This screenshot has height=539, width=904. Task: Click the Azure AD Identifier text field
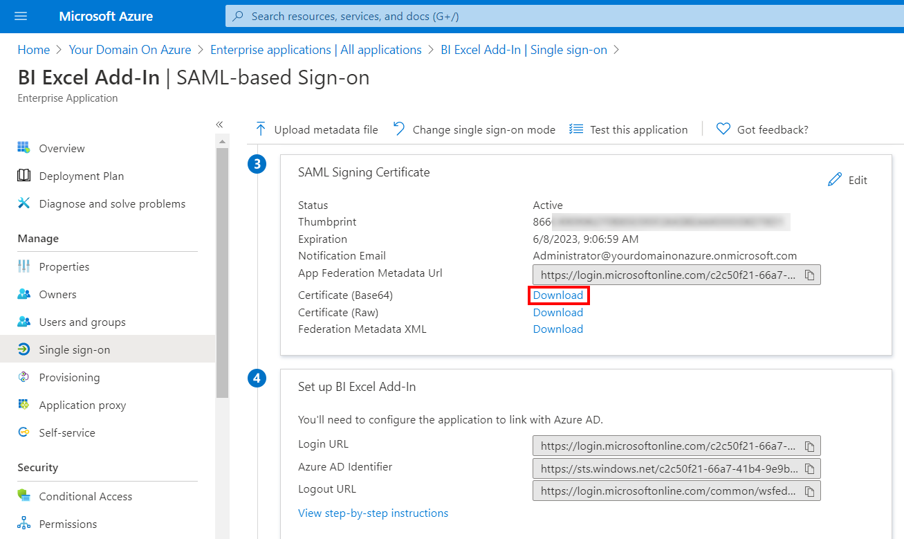coord(676,468)
